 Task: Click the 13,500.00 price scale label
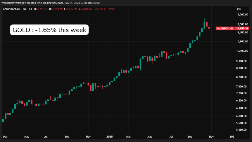[242, 15]
